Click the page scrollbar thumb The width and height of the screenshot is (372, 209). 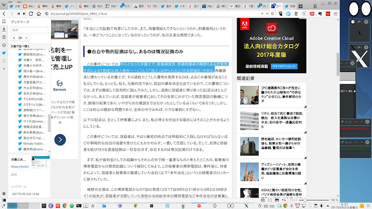[338, 64]
